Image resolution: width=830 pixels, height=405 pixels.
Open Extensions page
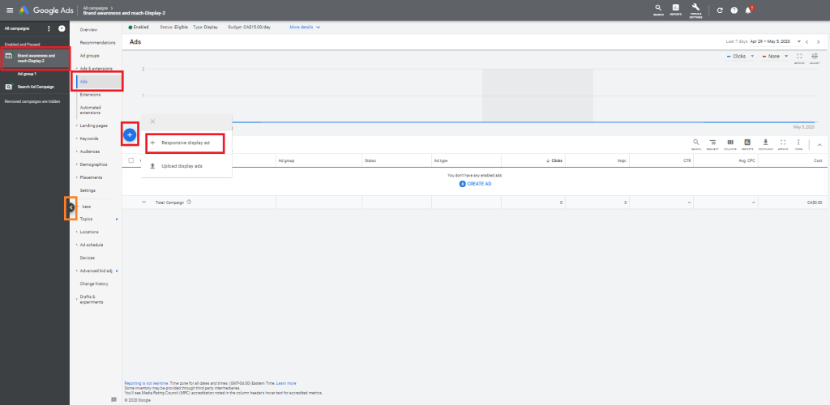coord(90,95)
